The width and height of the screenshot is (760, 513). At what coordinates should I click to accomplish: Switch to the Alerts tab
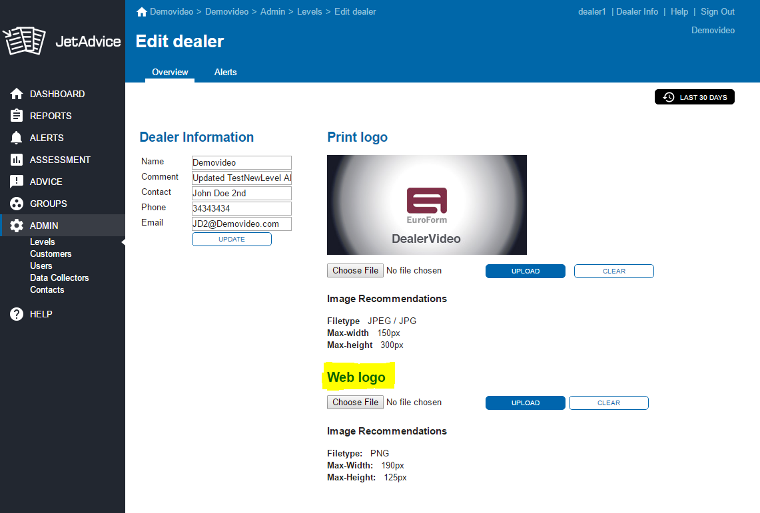pyautogui.click(x=225, y=72)
